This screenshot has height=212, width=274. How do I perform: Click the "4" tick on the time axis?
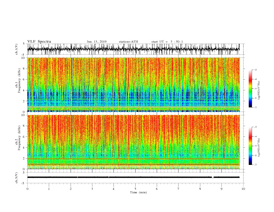[x=113, y=189]
